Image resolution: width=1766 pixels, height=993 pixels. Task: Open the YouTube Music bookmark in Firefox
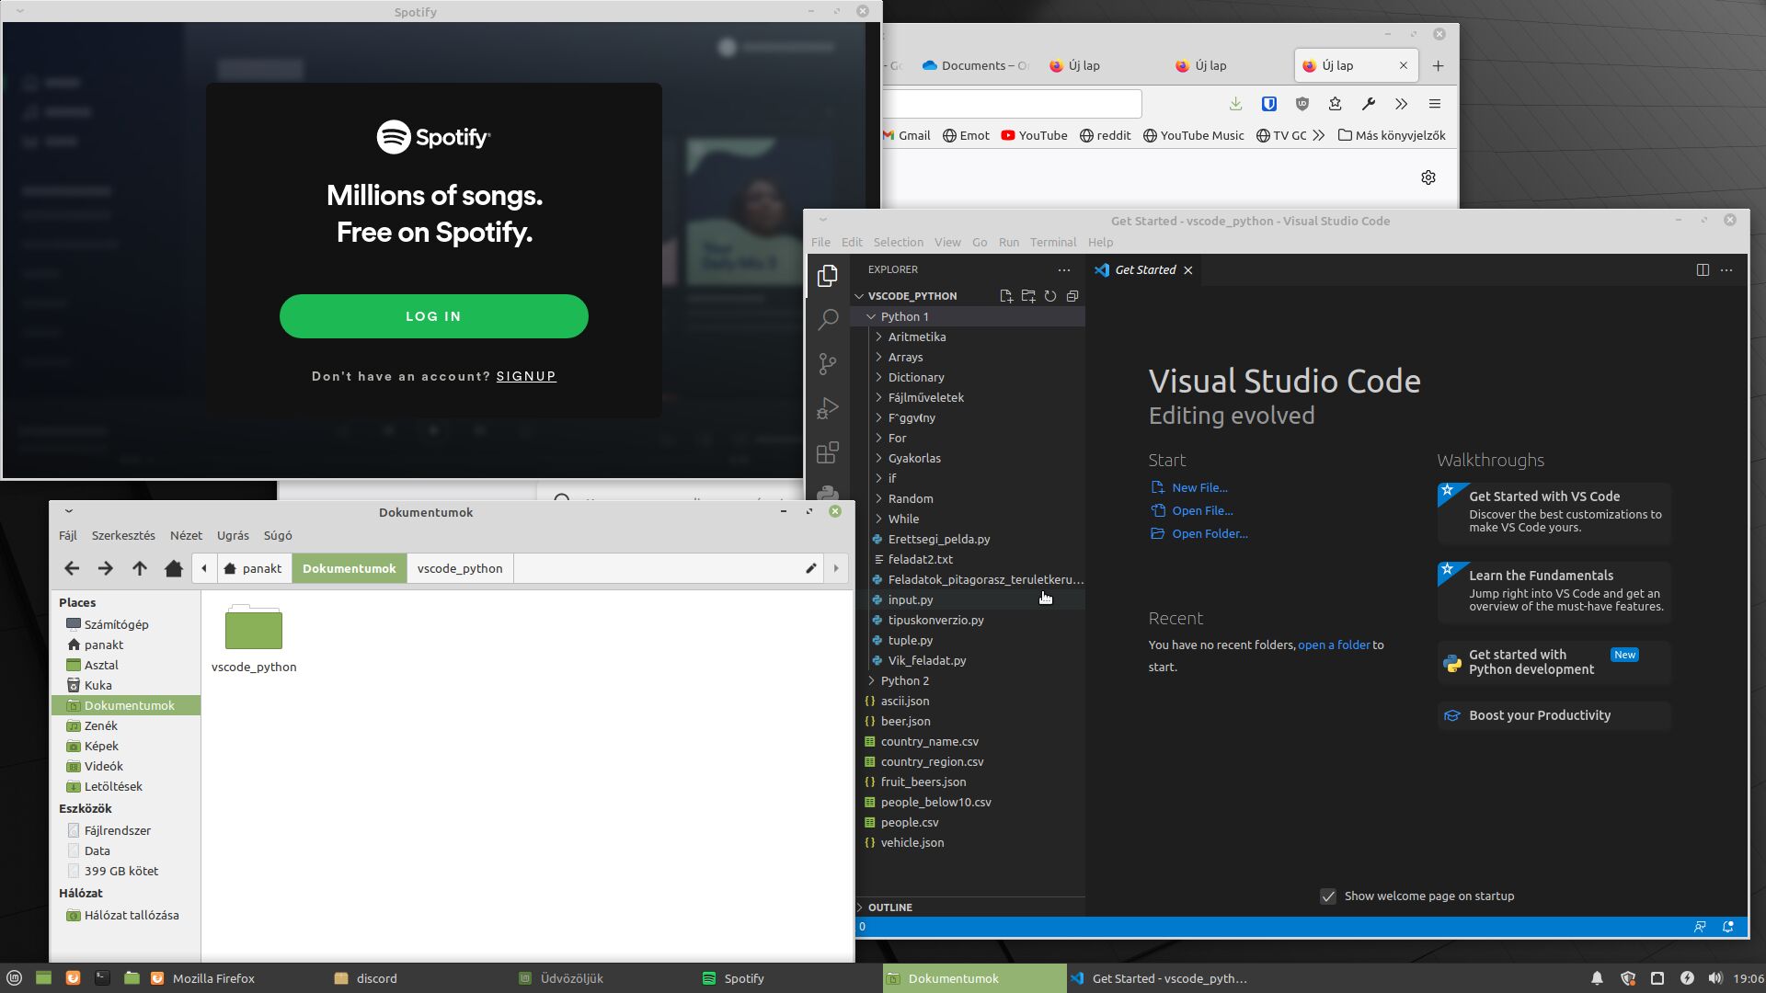pos(1193,135)
